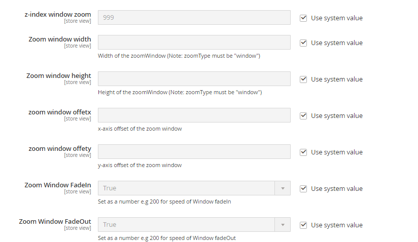Focus the Zoom window height input

click(194, 79)
